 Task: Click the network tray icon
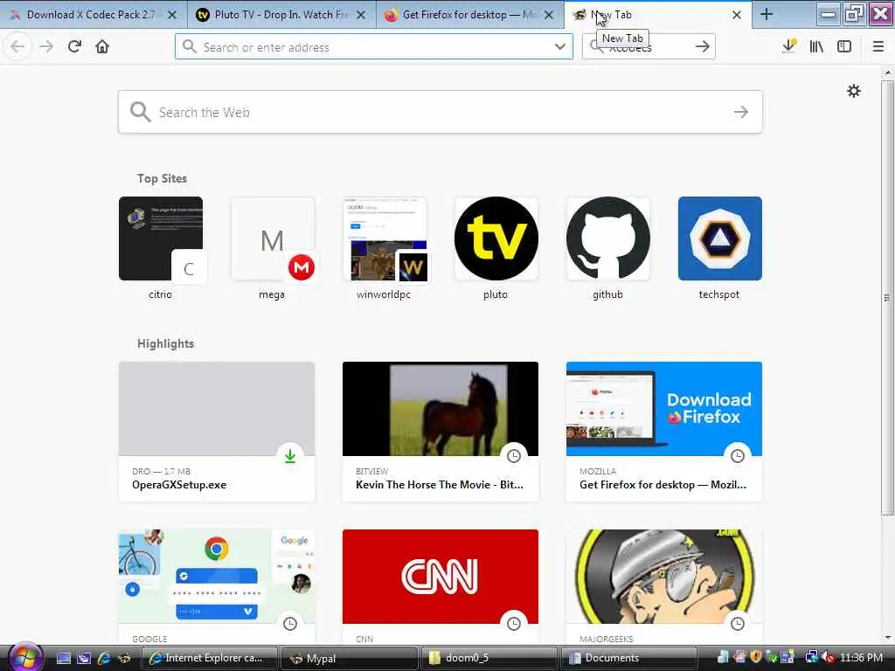(x=812, y=658)
